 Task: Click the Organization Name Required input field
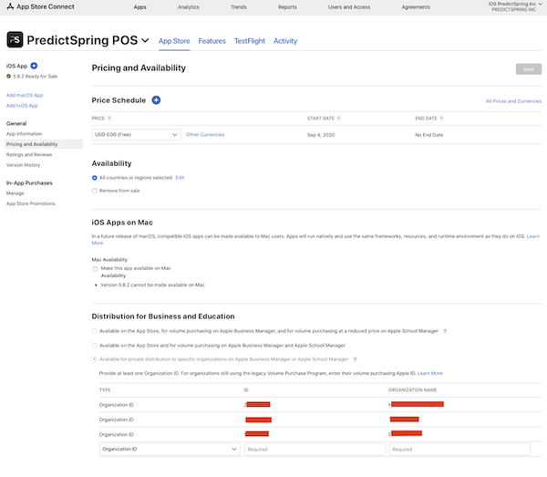click(x=459, y=450)
